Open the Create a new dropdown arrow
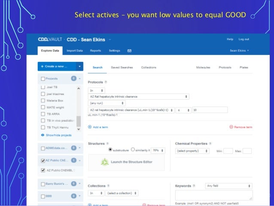Viewport: 274px width, 206px height. point(80,67)
